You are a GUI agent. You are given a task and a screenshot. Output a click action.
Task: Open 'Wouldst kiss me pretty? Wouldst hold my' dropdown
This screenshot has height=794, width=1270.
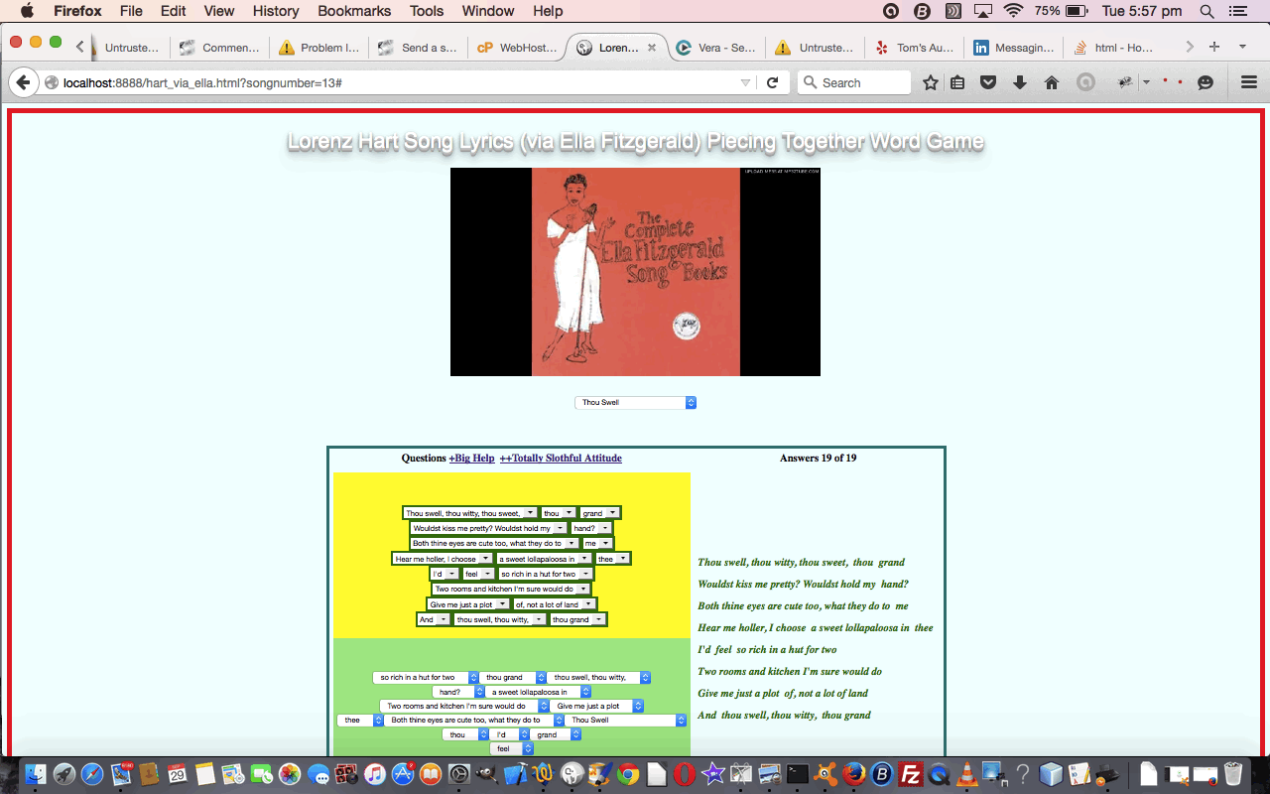tap(489, 528)
